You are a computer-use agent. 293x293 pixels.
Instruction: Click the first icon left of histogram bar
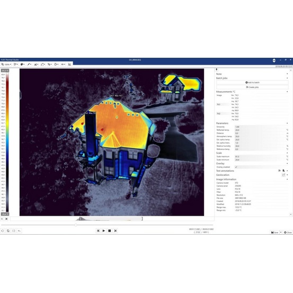[2, 219]
